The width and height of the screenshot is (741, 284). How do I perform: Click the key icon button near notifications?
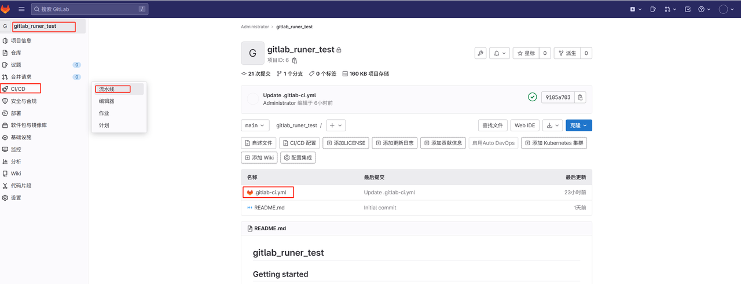point(480,53)
